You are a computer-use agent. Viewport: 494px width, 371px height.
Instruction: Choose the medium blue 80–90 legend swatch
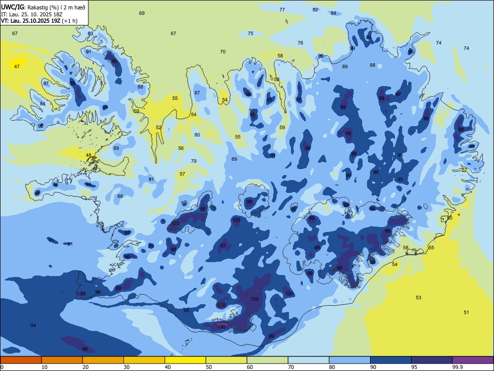[x=350, y=360]
